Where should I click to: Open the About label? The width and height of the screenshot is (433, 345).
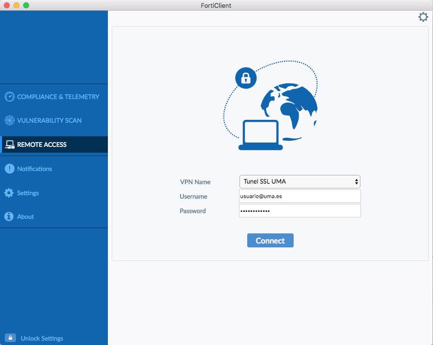(26, 217)
